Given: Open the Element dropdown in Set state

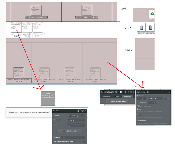Looking at the screenshot, I should [x=76, y=116].
